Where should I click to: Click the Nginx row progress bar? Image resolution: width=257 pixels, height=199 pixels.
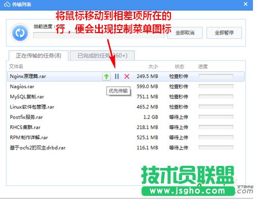(216, 76)
